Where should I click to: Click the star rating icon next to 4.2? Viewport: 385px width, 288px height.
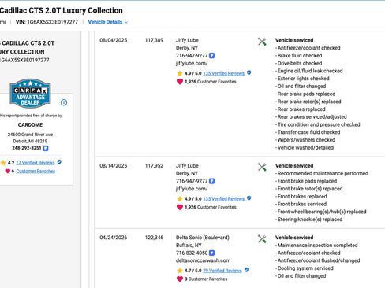point(3,163)
